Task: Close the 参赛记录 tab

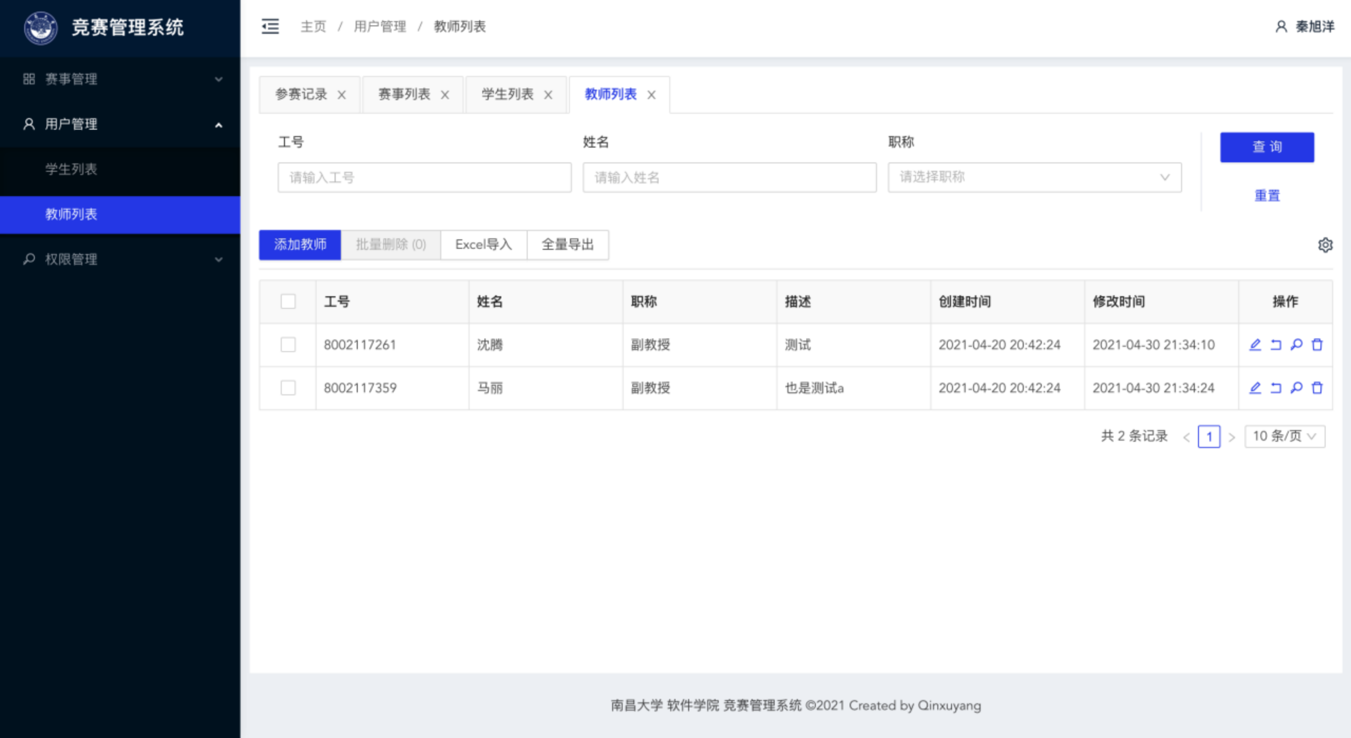Action: pos(341,95)
